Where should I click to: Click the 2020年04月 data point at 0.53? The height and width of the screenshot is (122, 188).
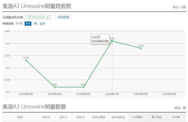26,60
